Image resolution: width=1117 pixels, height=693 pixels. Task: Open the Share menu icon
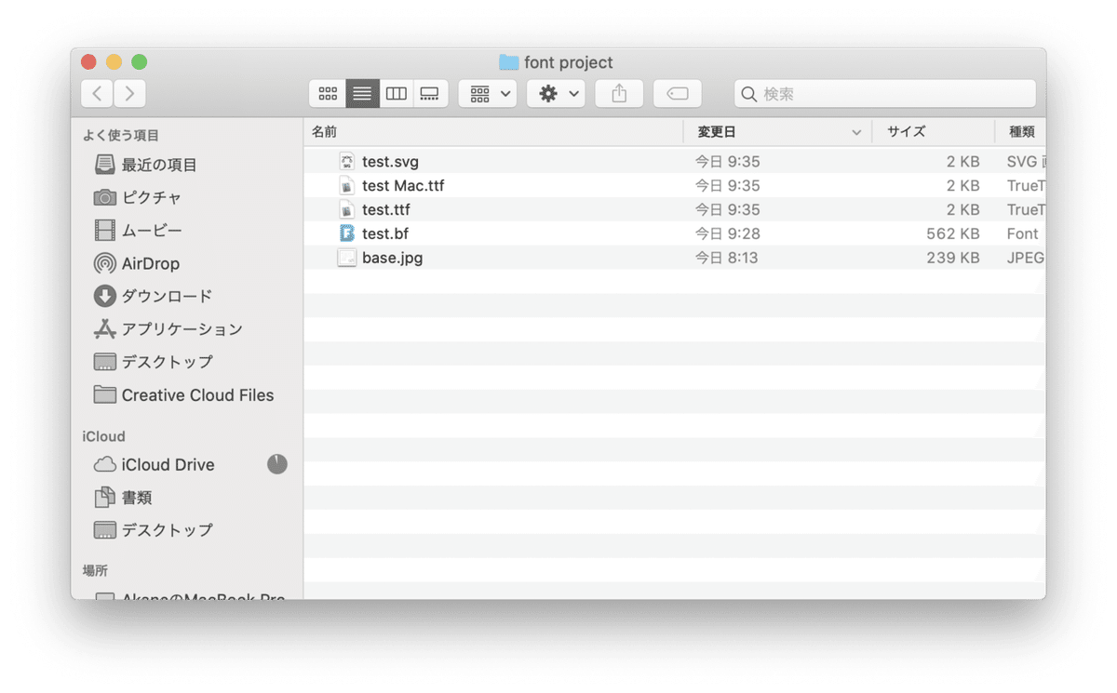(619, 93)
